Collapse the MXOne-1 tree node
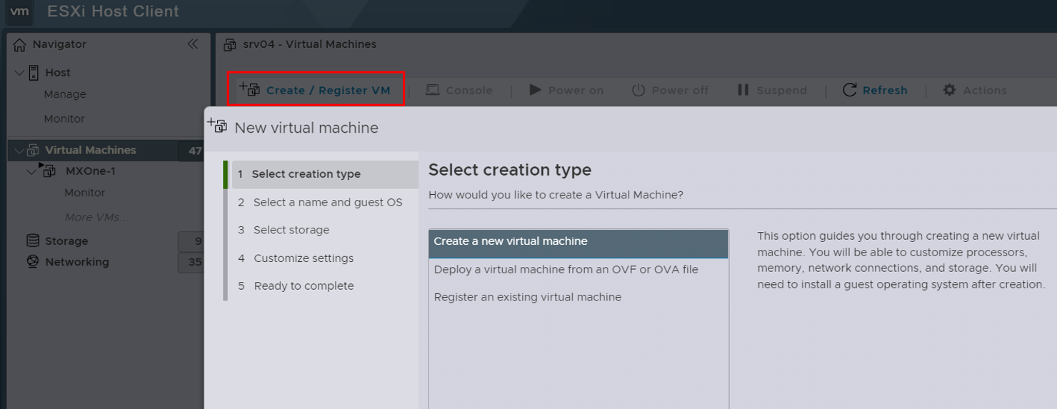1057x409 pixels. pyautogui.click(x=31, y=171)
